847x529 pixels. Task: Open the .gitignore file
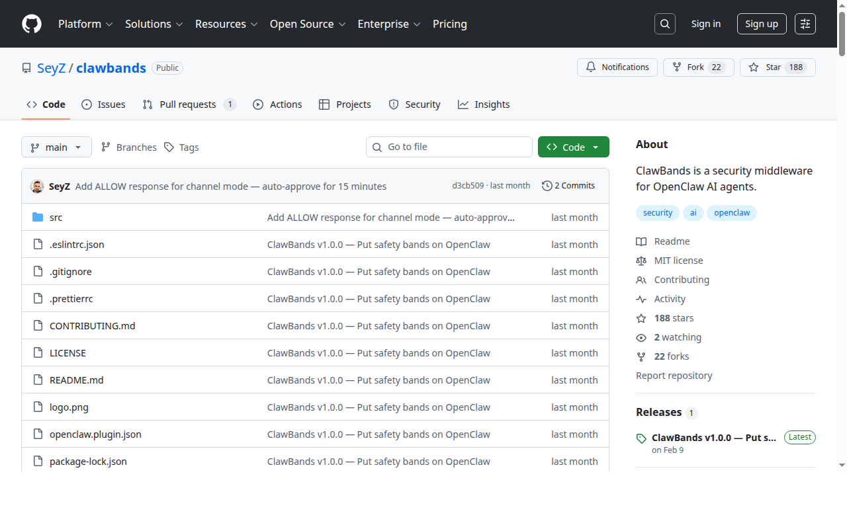pyautogui.click(x=71, y=272)
